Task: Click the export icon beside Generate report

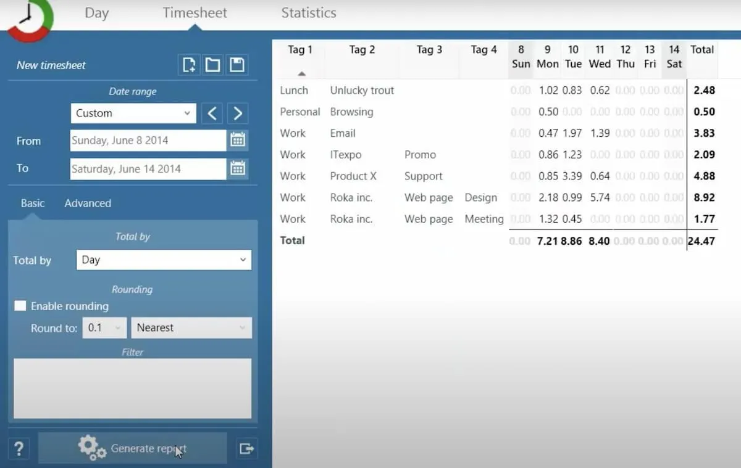Action: [247, 448]
